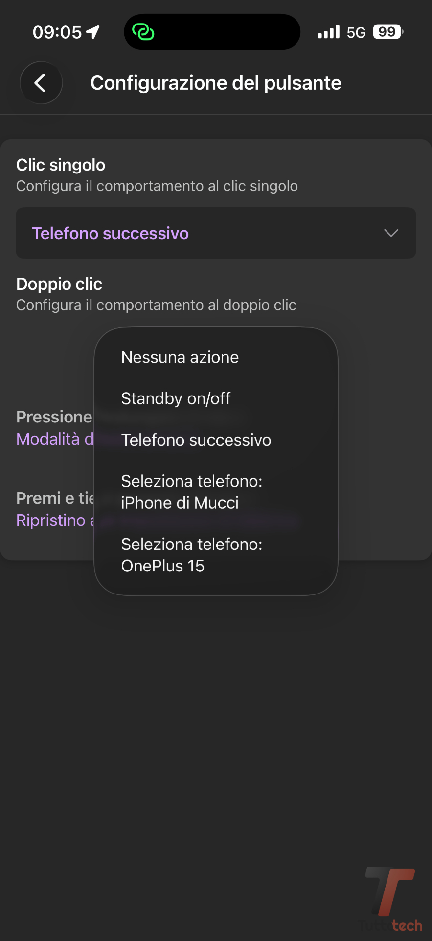This screenshot has width=432, height=941.
Task: Select phone "OnePlus 15" option
Action: (191, 555)
